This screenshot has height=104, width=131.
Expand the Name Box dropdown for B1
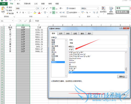[x=13, y=21]
